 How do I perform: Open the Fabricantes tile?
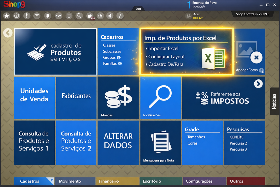(x=76, y=96)
